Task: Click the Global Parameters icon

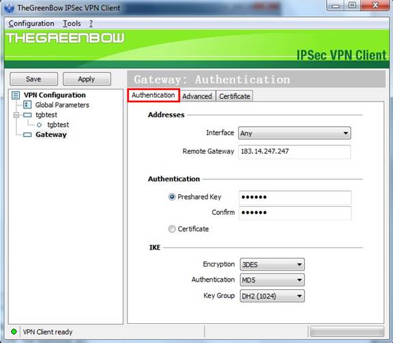Action: tap(27, 105)
